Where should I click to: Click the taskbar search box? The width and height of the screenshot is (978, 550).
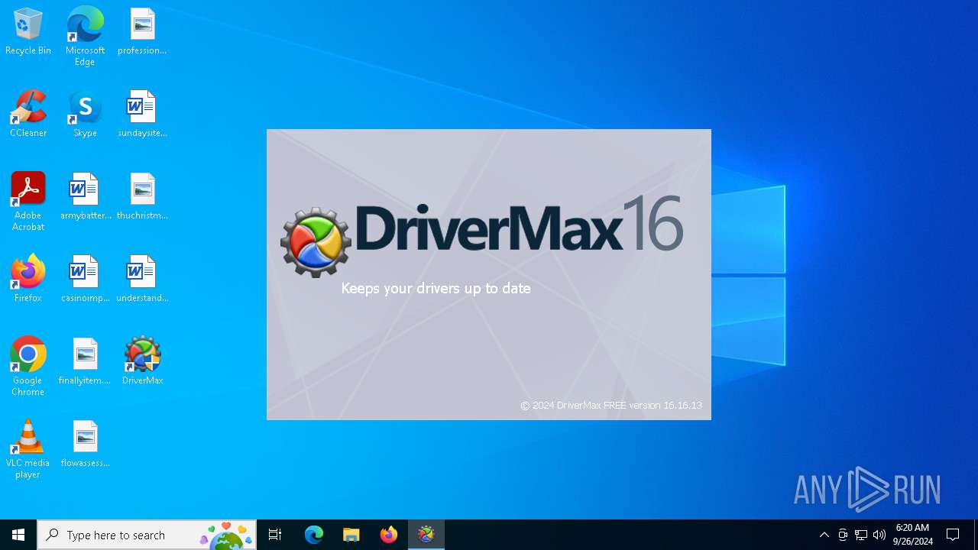click(147, 535)
